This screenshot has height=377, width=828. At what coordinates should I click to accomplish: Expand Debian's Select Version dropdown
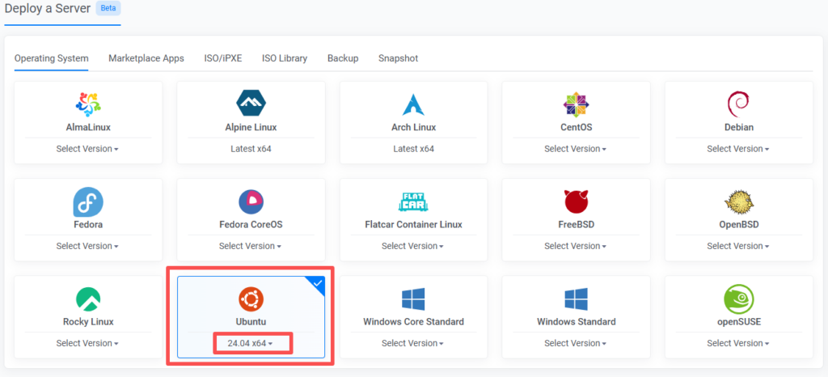pyautogui.click(x=738, y=149)
